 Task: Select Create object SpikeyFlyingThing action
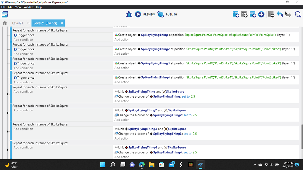202,35
